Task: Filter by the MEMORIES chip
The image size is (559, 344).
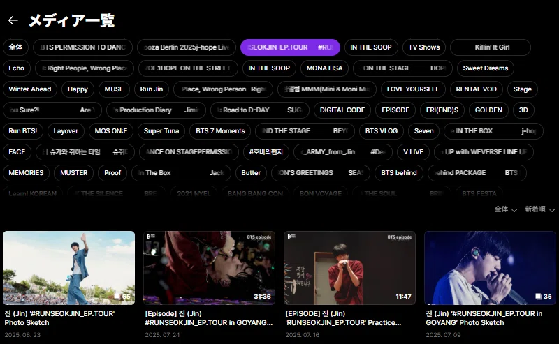Action: 26,174
